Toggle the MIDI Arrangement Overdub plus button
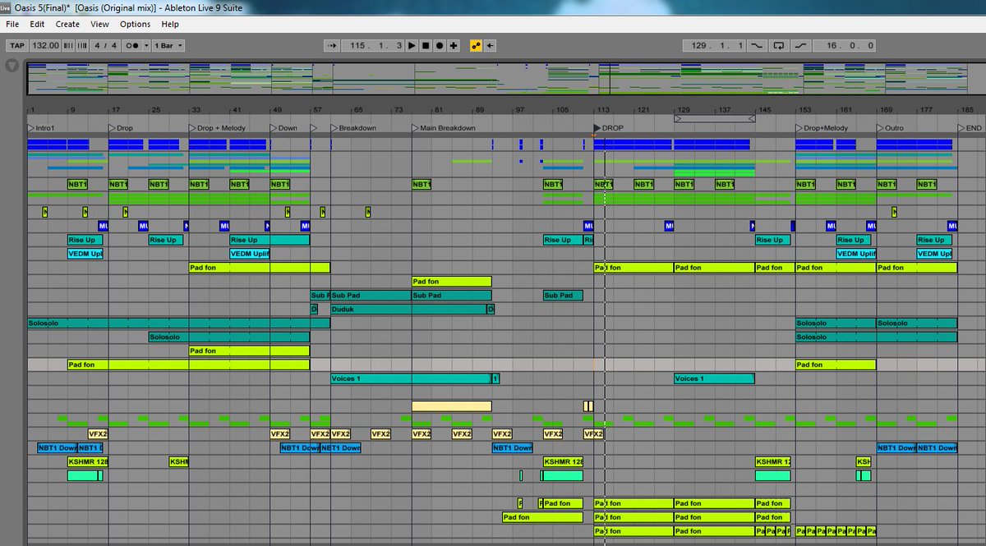986x546 pixels. (454, 46)
